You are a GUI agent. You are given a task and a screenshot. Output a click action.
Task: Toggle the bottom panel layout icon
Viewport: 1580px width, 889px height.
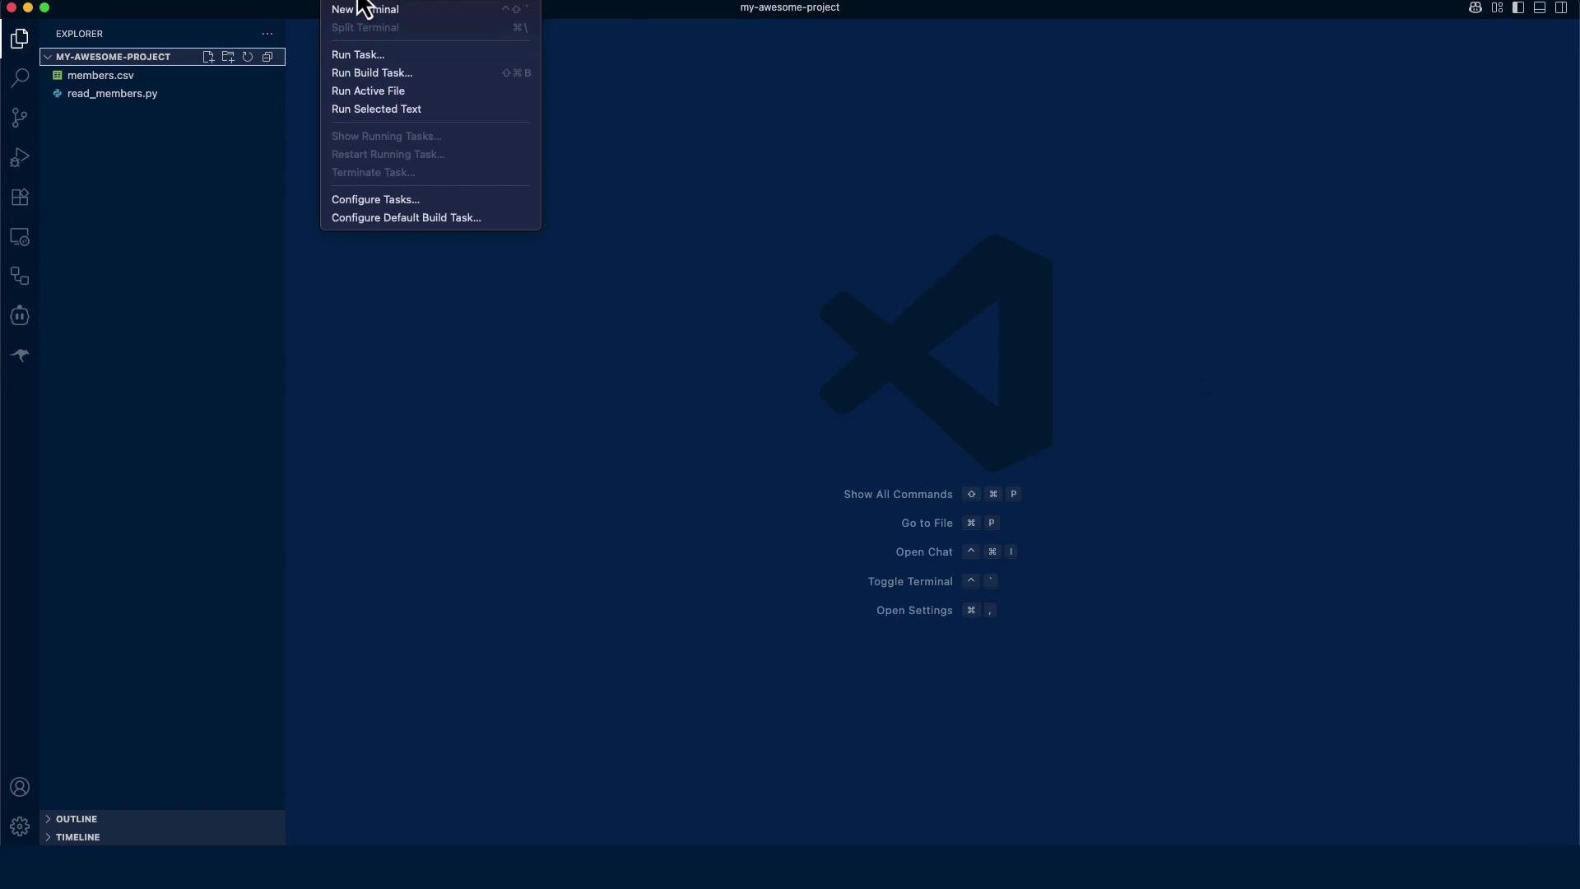pyautogui.click(x=1540, y=7)
